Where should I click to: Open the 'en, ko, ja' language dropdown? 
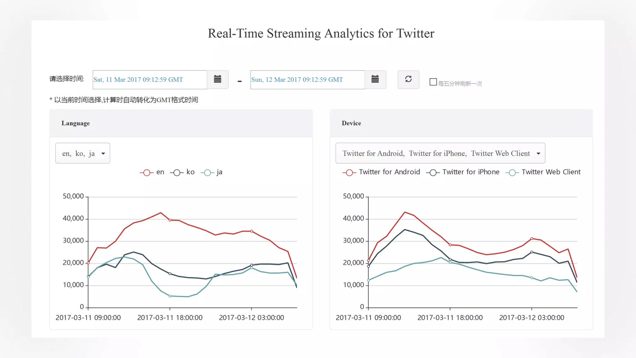pyautogui.click(x=83, y=153)
